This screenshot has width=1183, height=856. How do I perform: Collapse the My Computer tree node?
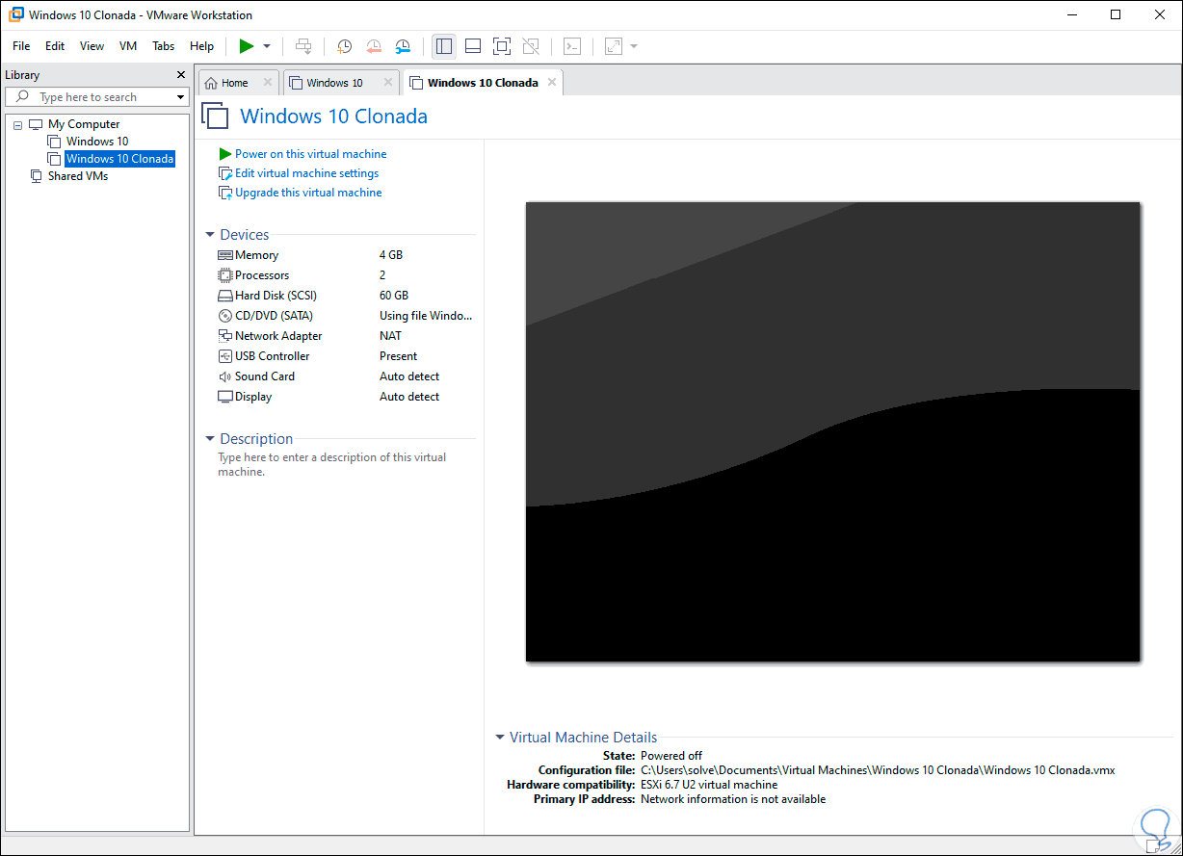(x=18, y=124)
